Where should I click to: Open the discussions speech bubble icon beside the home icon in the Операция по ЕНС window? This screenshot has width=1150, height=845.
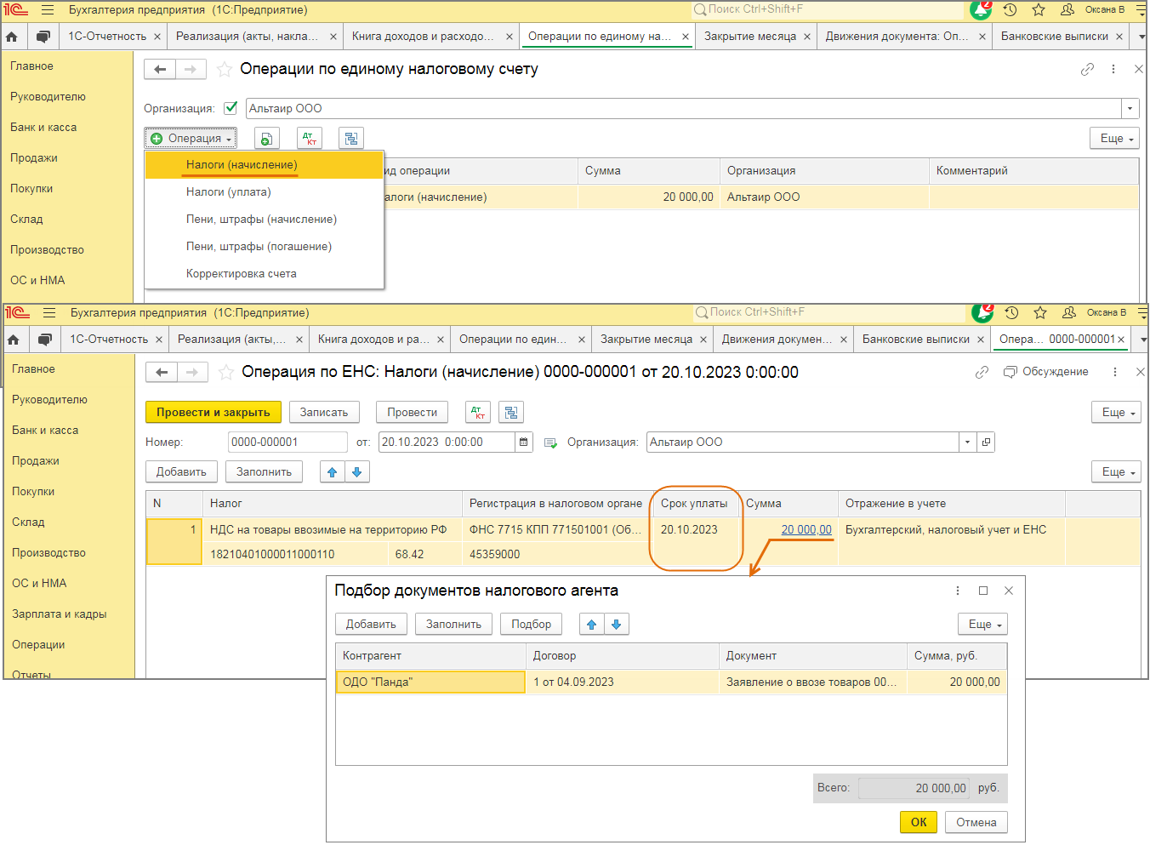pos(44,340)
